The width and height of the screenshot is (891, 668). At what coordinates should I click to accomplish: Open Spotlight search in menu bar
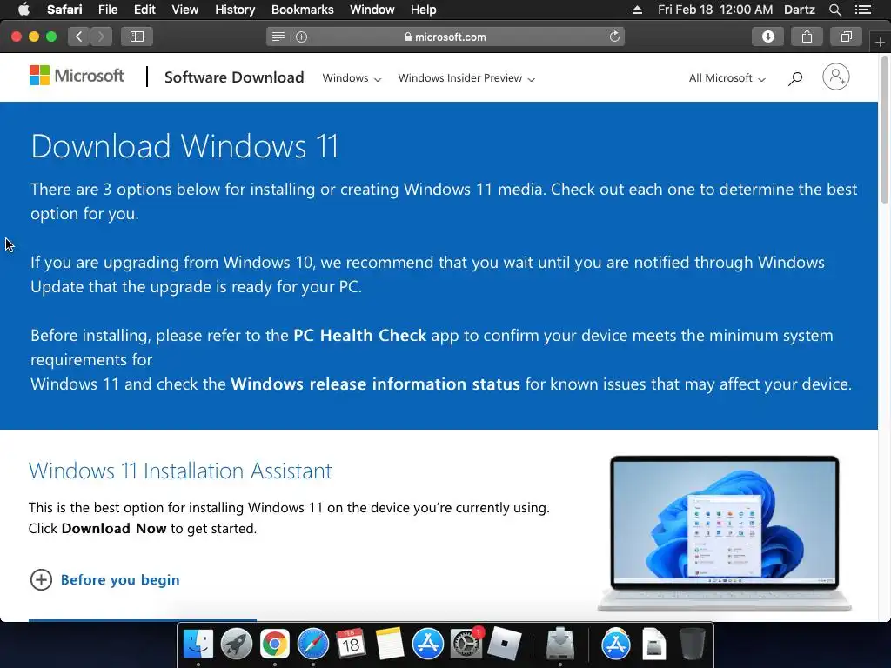[834, 10]
